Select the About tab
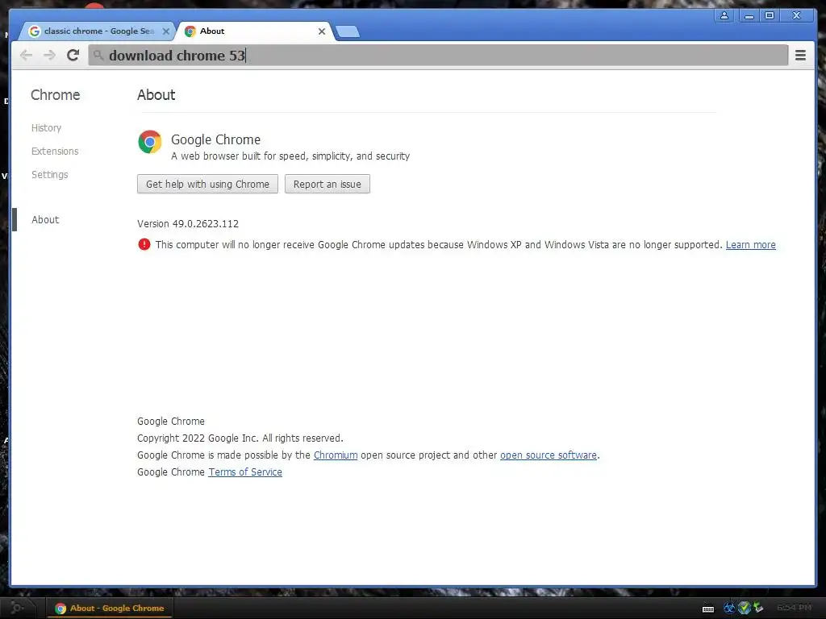826x619 pixels. (256, 31)
